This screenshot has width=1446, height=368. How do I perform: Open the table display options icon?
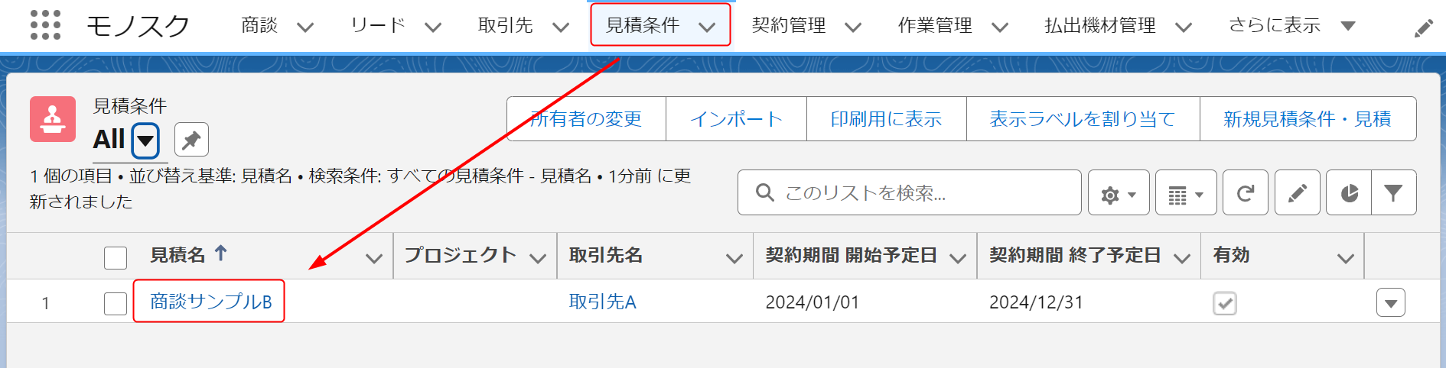pos(1185,193)
